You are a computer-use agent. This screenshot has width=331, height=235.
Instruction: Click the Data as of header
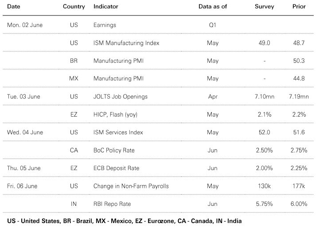[x=213, y=7]
